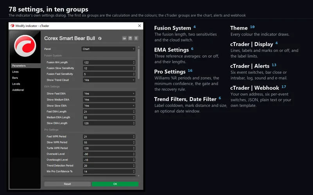The height and width of the screenshot is (195, 313).
Task: Open the Show Slow EMA dropdown
Action: coord(109,106)
